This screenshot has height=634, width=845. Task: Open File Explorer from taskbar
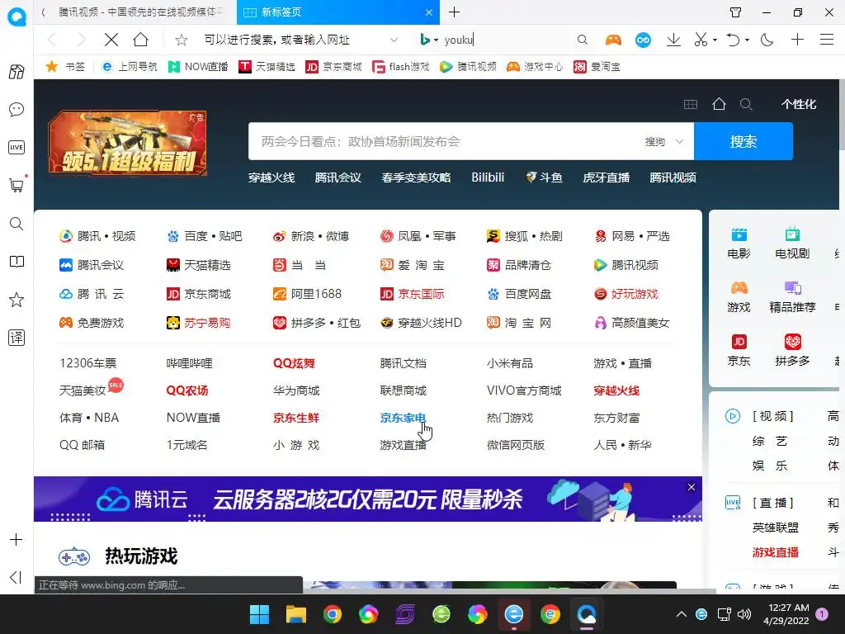point(296,614)
